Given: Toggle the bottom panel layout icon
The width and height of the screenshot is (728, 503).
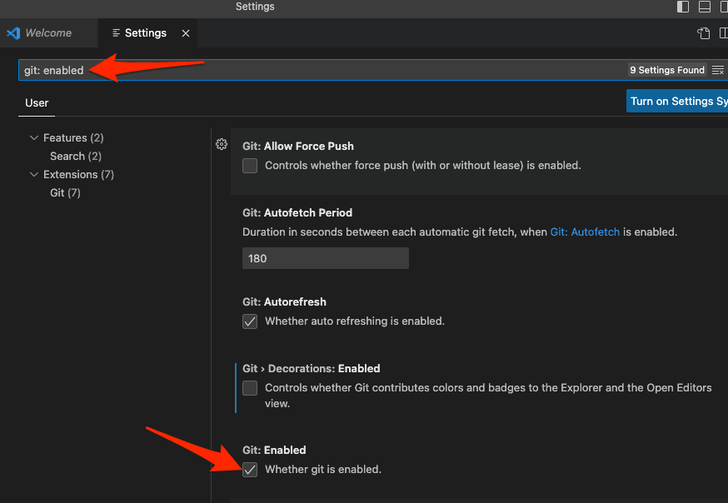Looking at the screenshot, I should [705, 7].
